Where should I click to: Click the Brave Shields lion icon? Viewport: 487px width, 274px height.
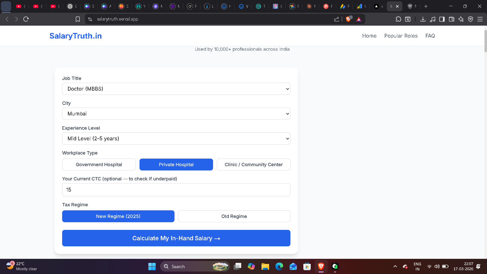348,19
